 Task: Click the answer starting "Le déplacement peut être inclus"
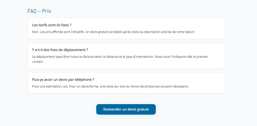click(x=120, y=57)
